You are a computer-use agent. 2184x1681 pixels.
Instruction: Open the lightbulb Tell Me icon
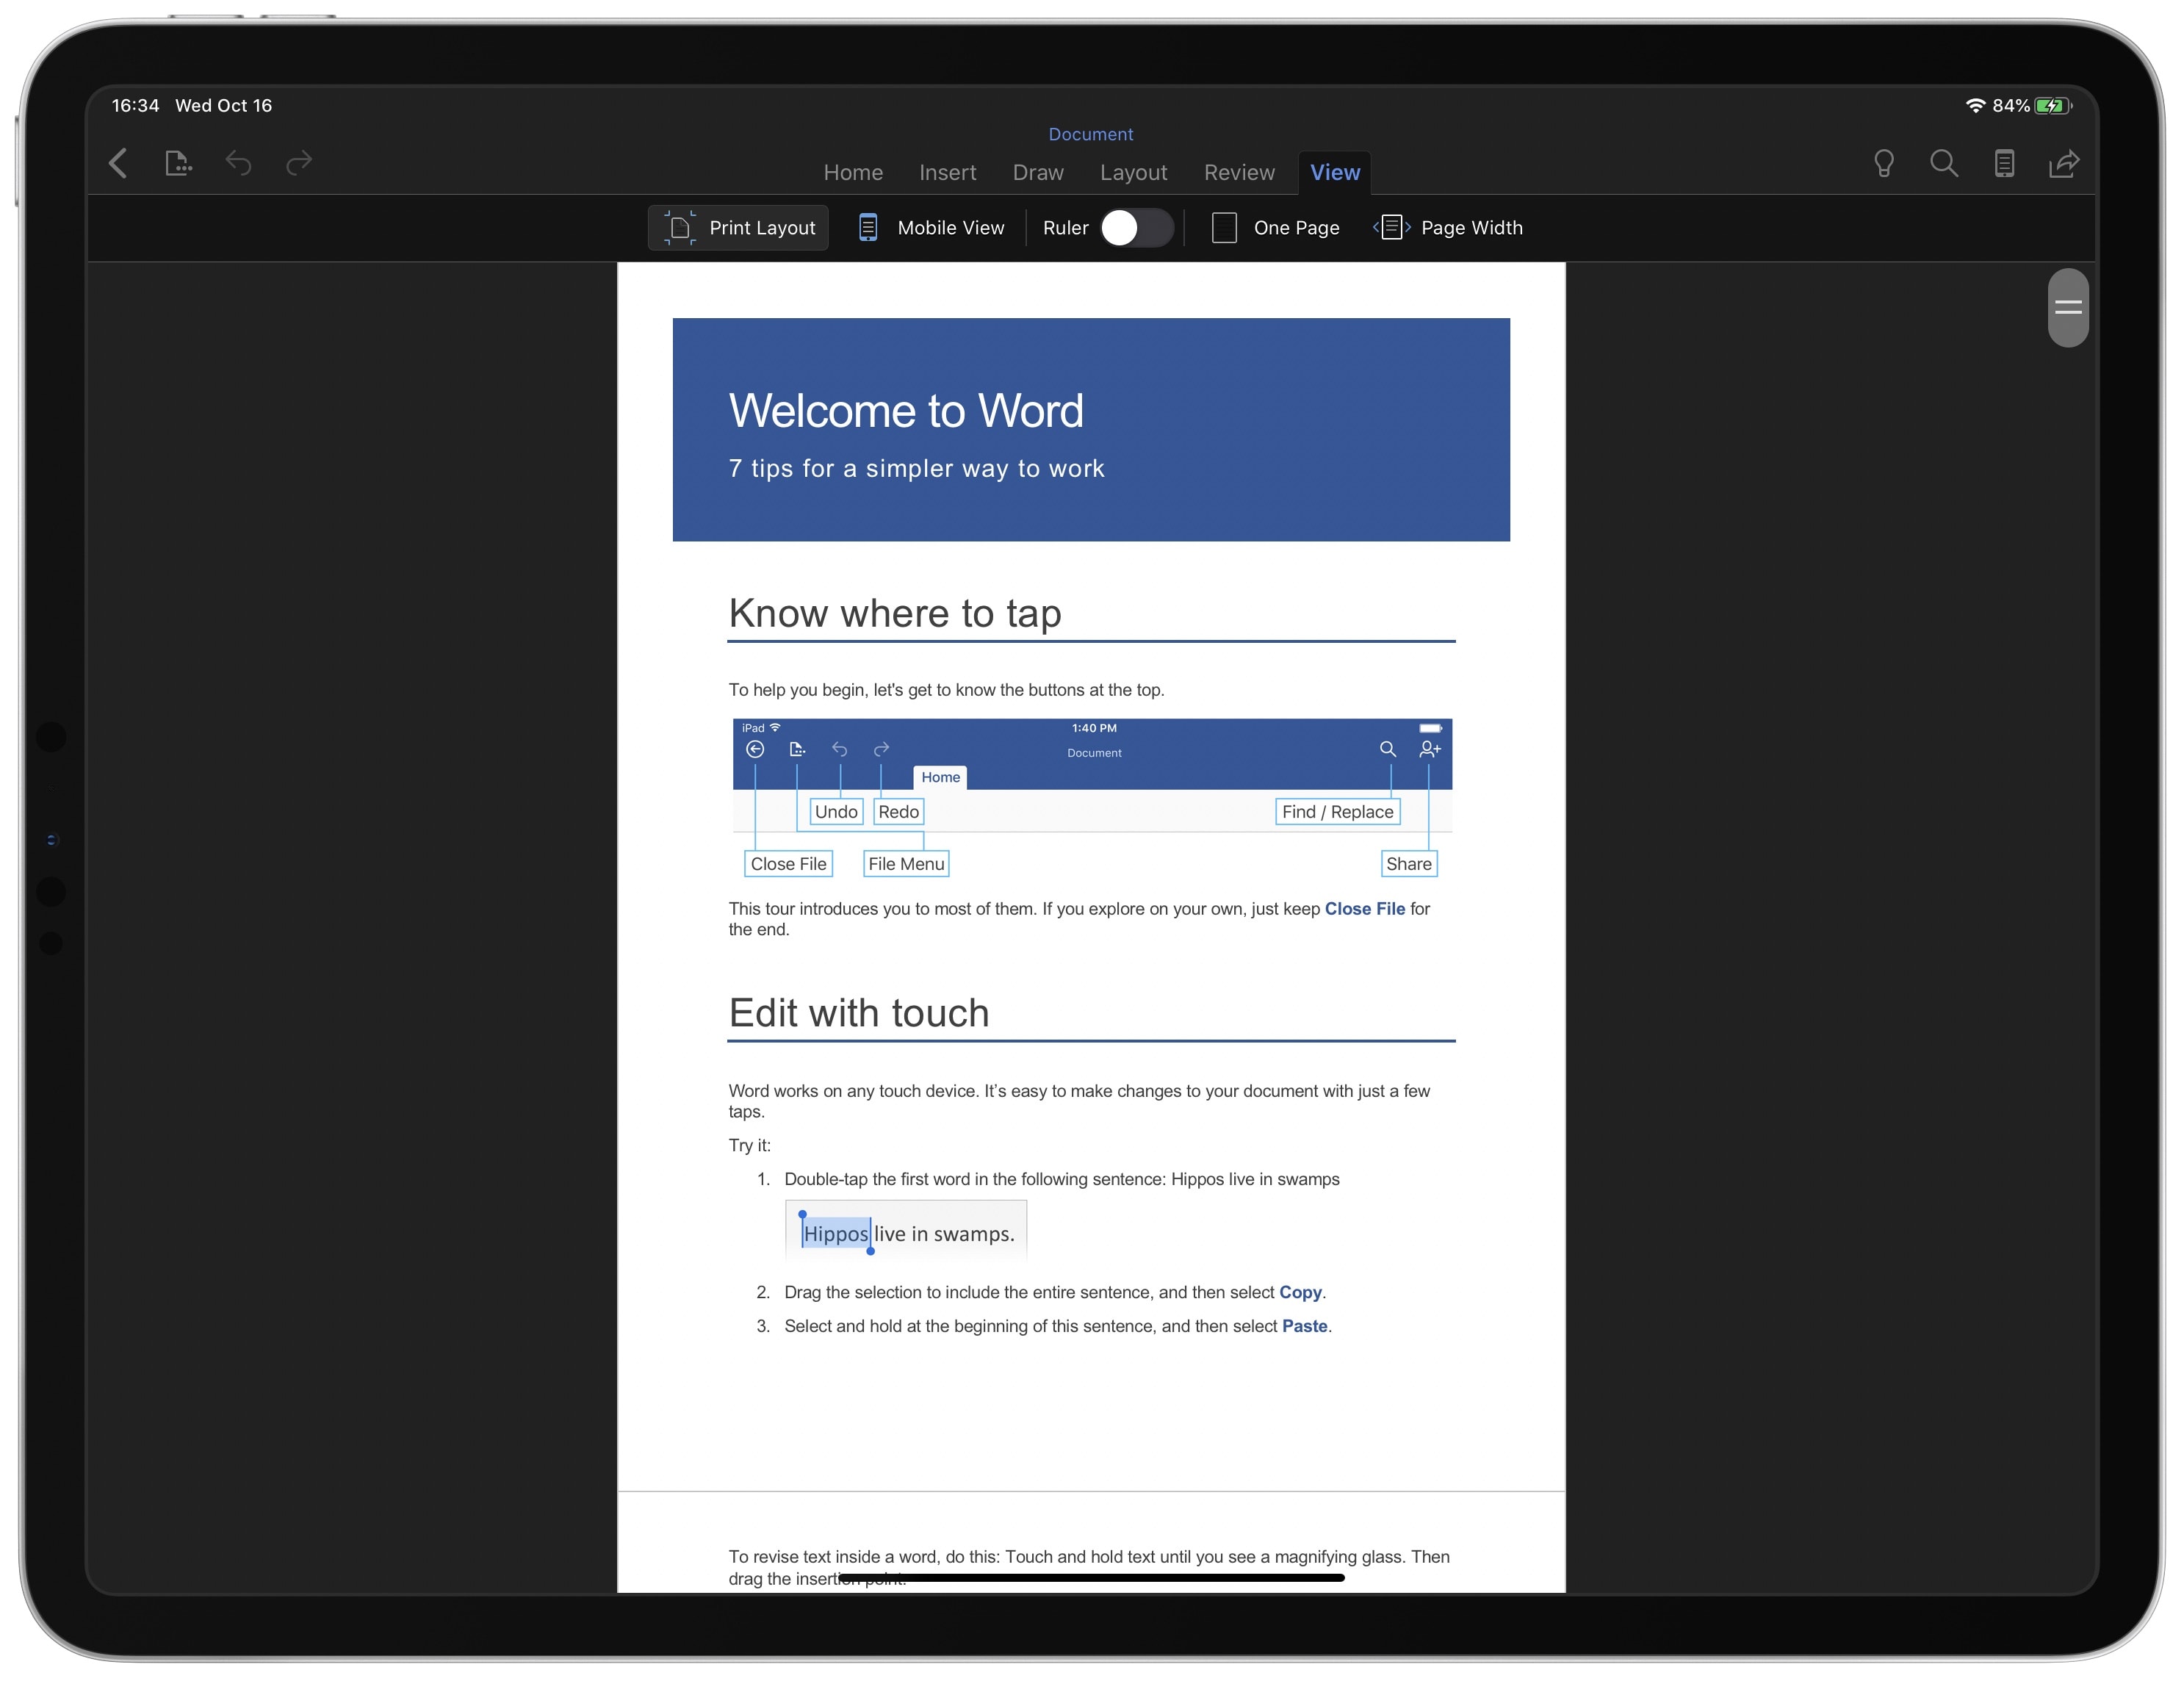point(1883,163)
